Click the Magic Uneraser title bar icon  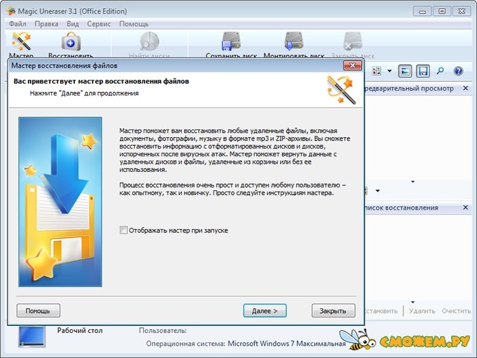tap(11, 12)
